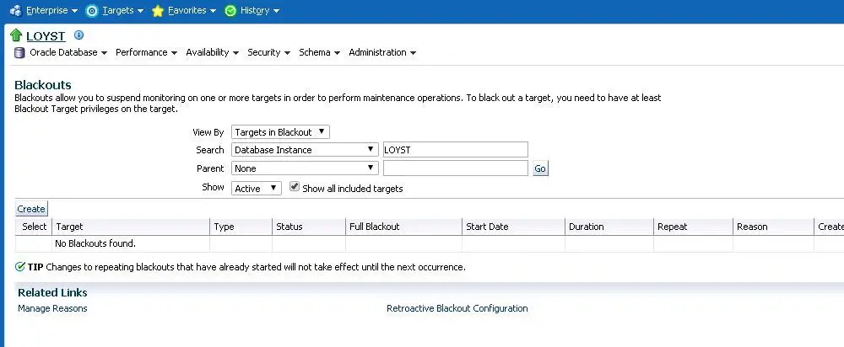This screenshot has width=844, height=347.
Task: Open the Availability menu
Action: 212,53
